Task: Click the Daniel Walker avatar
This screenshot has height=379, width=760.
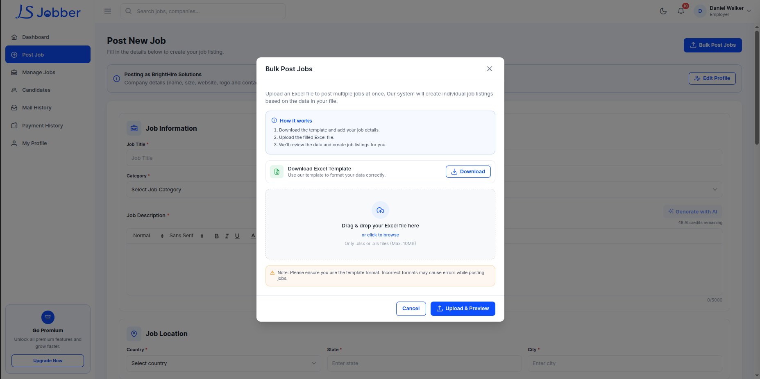Action: [700, 11]
